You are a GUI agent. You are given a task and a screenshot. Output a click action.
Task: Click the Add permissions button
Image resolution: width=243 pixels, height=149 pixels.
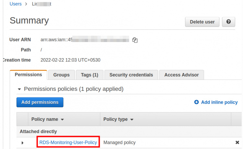[40, 102]
